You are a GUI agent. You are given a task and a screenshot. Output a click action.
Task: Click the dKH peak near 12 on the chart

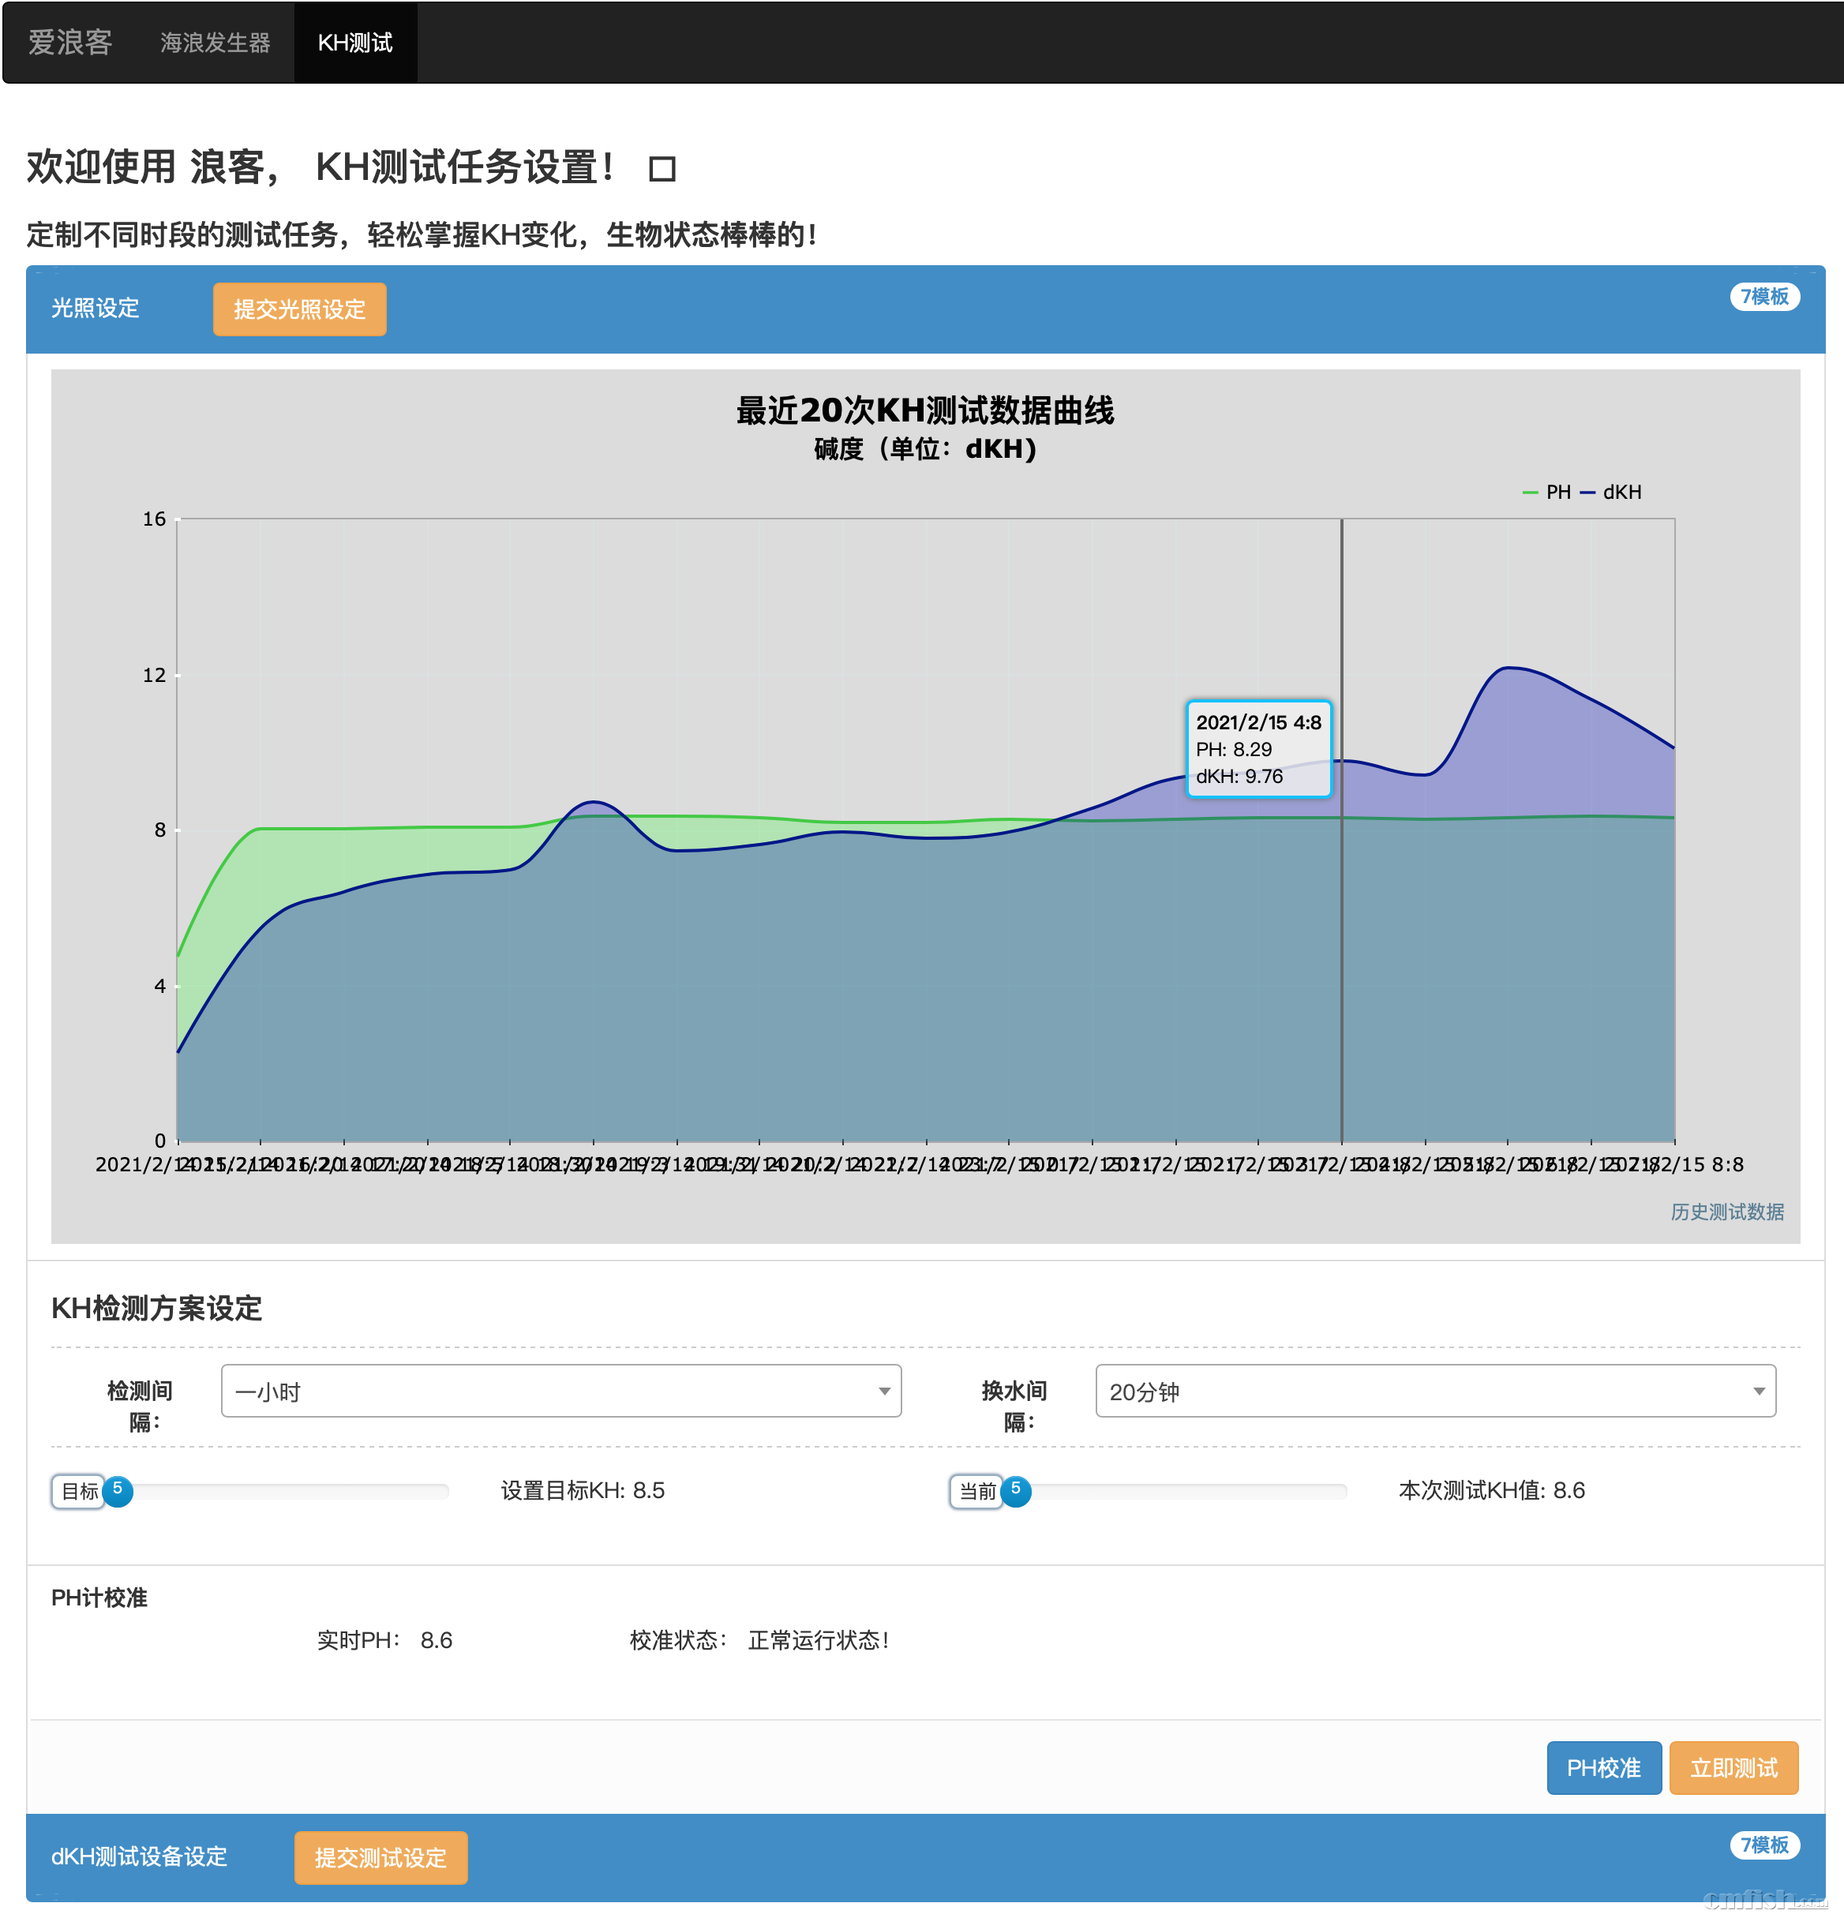[1509, 669]
